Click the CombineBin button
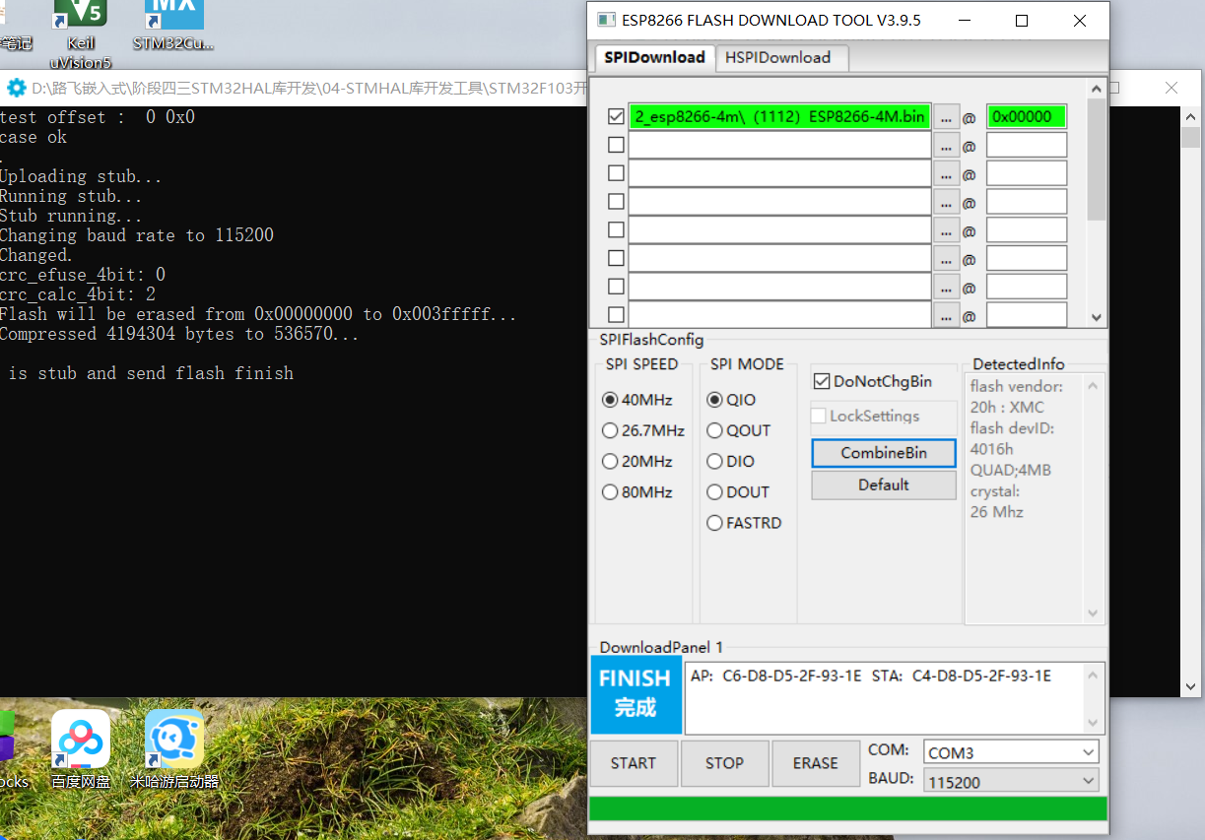This screenshot has width=1205, height=840. coord(884,453)
